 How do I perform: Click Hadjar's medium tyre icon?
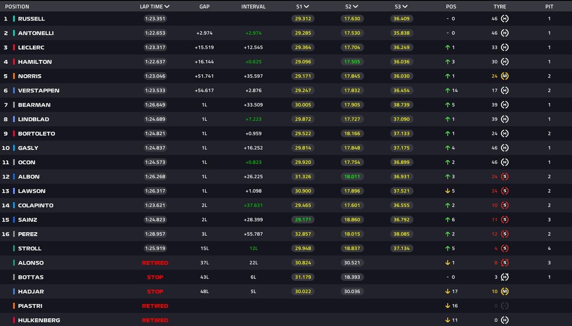pos(505,291)
